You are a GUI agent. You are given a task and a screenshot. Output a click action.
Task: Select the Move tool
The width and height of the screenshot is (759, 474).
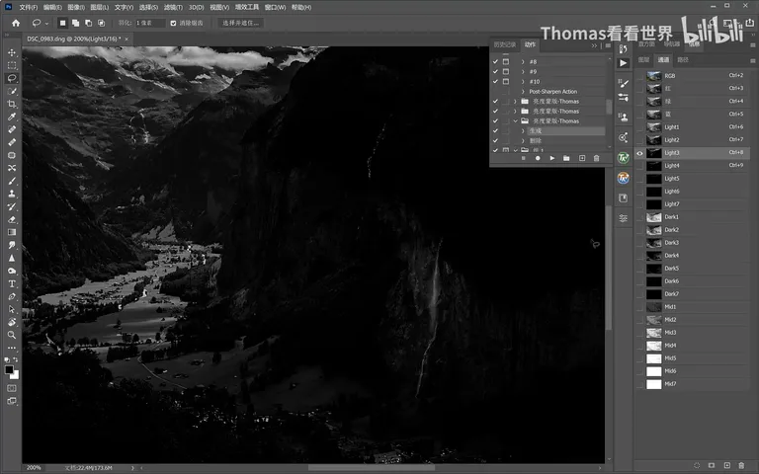[12, 52]
